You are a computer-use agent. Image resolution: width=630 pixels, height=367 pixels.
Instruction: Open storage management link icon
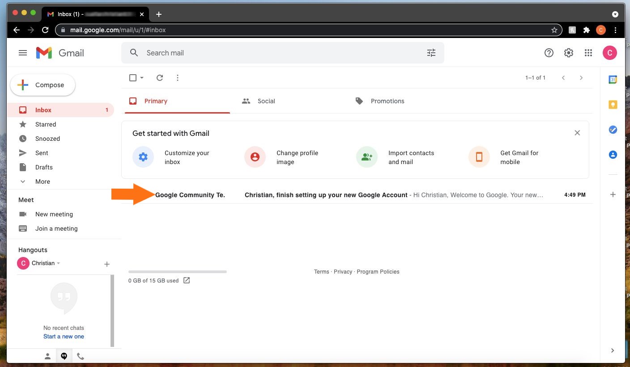tap(187, 280)
